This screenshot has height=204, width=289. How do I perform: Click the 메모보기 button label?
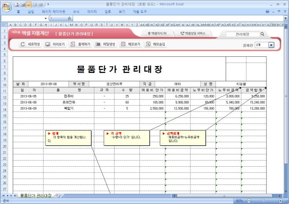(x=134, y=44)
